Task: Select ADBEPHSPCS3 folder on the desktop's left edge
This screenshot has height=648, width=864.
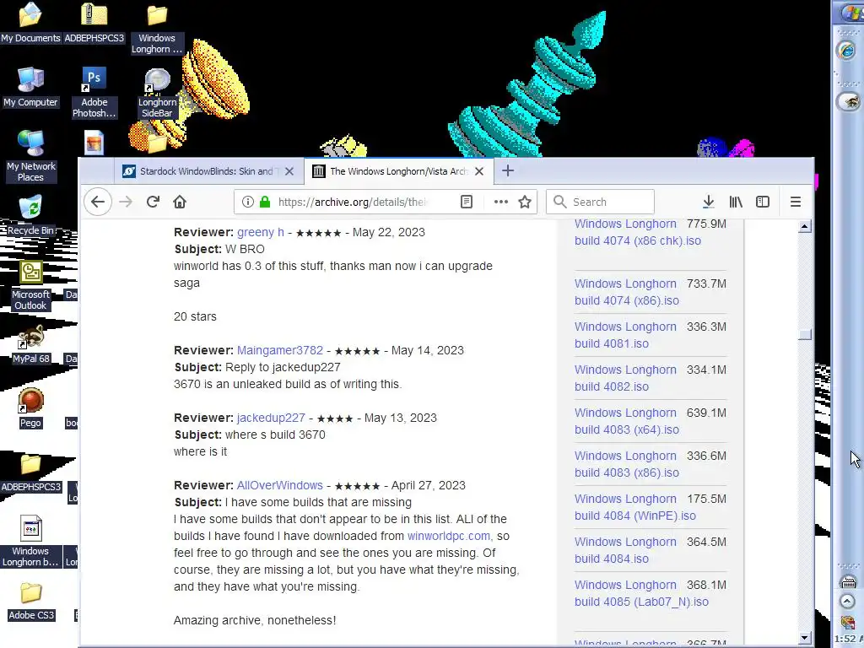Action: (30, 472)
